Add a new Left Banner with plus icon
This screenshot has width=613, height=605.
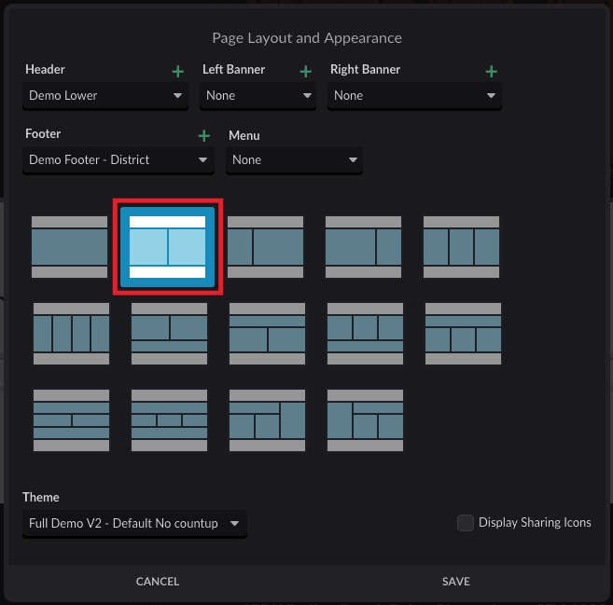(x=306, y=71)
